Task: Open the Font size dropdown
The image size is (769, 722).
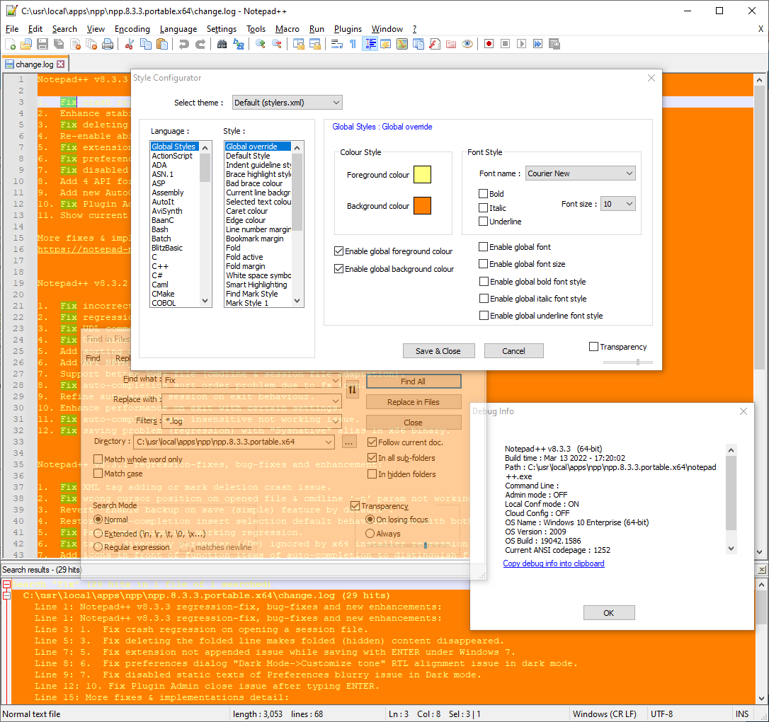Action: (x=618, y=204)
